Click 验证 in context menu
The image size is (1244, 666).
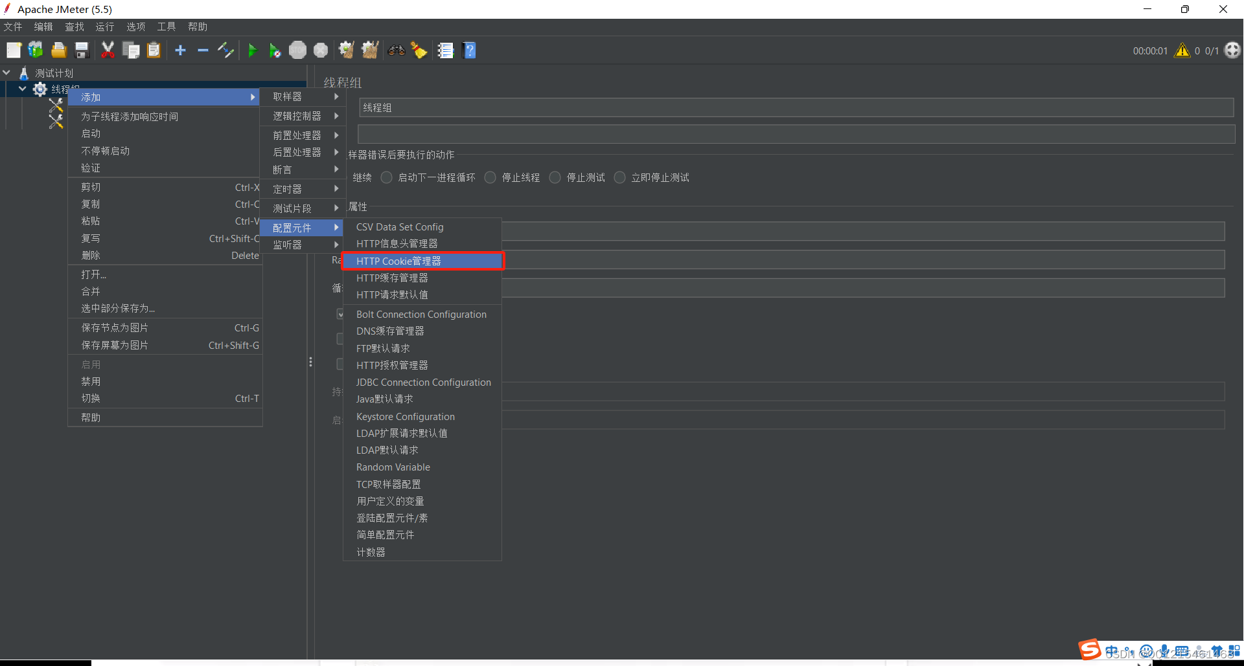[165, 168]
